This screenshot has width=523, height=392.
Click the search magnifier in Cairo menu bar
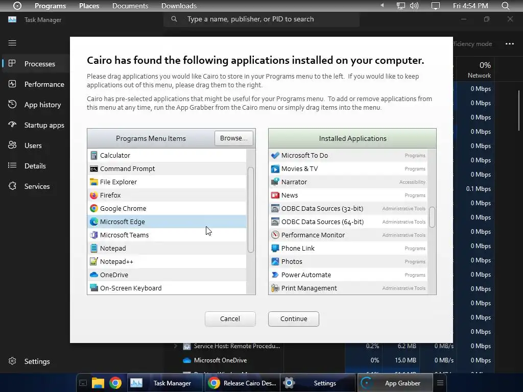pyautogui.click(x=505, y=6)
